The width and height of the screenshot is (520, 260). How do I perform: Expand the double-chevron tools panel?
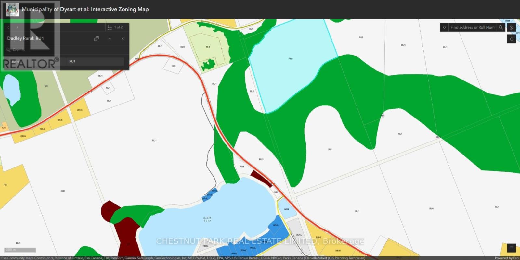[x=512, y=28]
